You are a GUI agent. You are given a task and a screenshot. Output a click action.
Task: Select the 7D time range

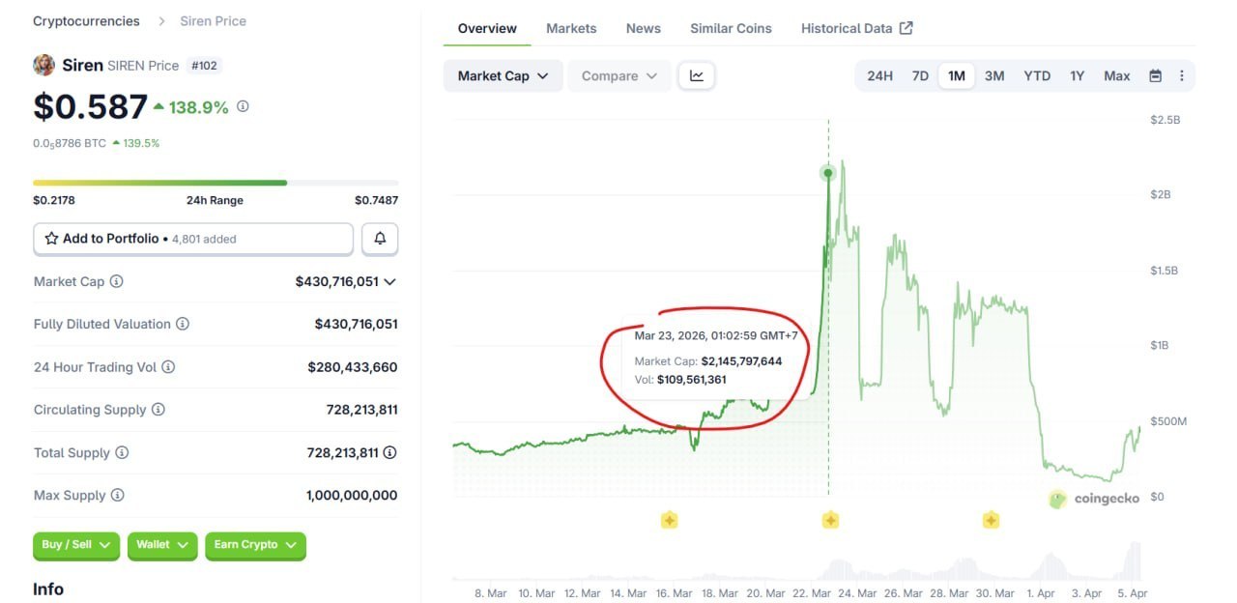click(919, 75)
